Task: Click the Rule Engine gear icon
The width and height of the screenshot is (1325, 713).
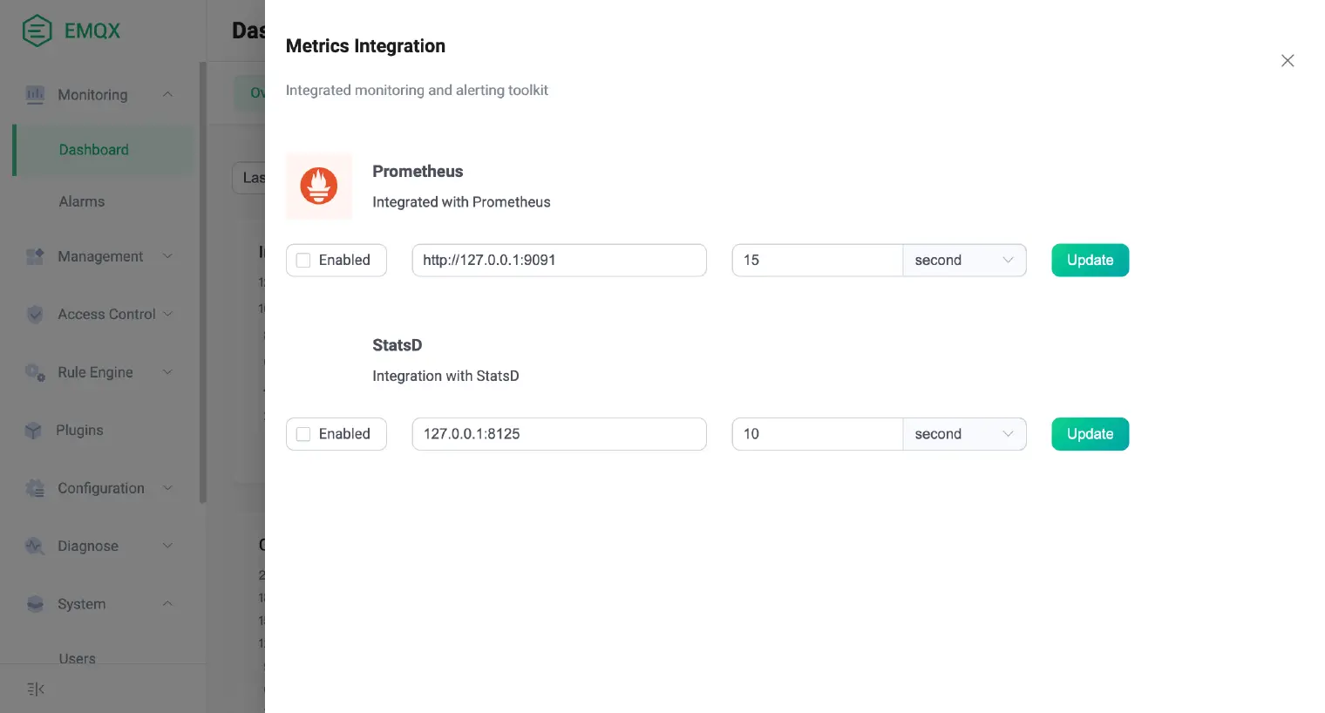Action: (x=35, y=372)
